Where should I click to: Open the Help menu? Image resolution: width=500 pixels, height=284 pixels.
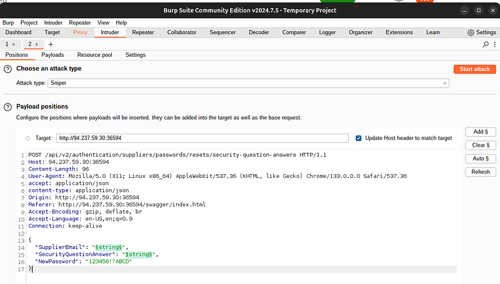coord(121,22)
